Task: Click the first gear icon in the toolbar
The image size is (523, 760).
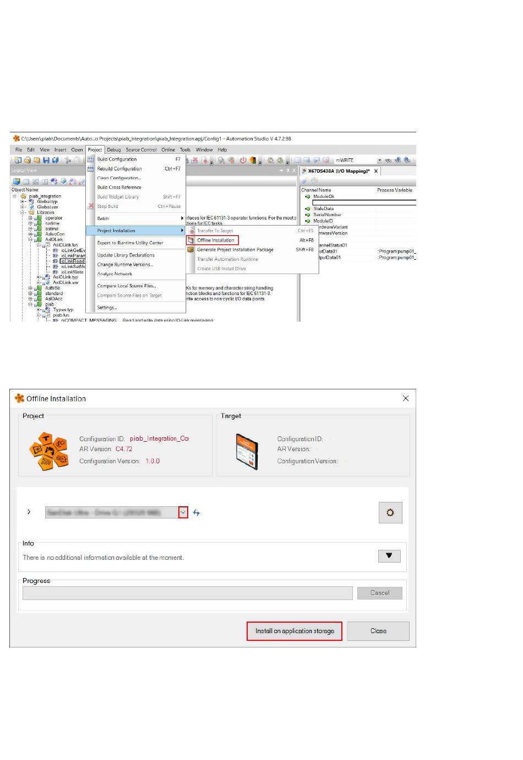Action: [270, 160]
